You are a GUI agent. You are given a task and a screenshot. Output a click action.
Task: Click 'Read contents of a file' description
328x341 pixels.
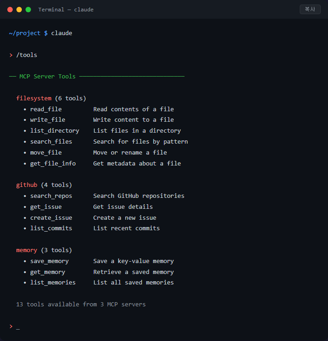pyautogui.click(x=133, y=109)
